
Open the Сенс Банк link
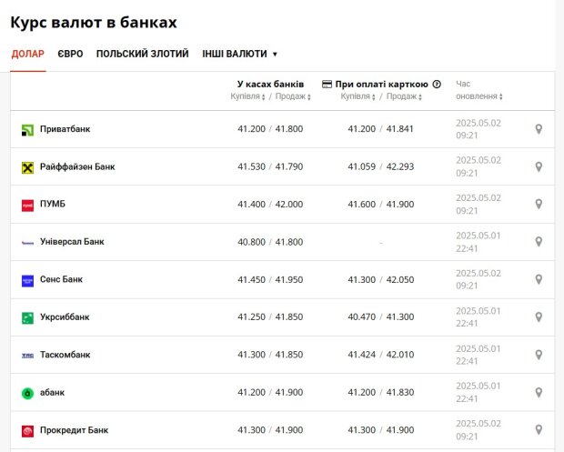click(61, 279)
